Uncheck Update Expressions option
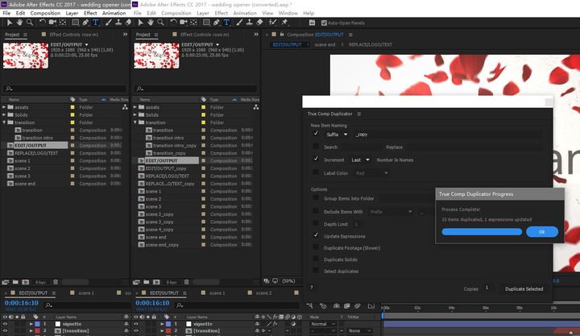 pyautogui.click(x=316, y=235)
